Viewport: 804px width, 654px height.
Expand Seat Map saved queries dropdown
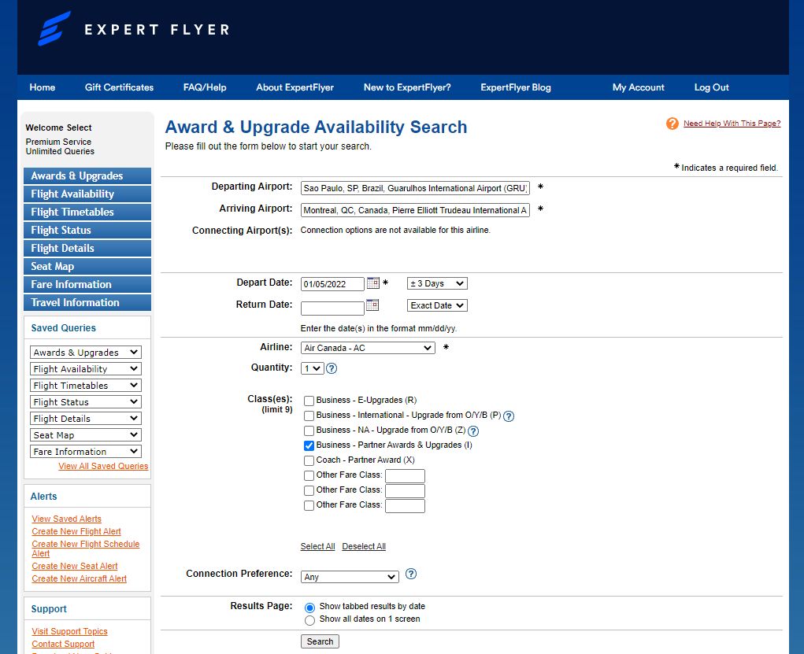click(x=86, y=435)
